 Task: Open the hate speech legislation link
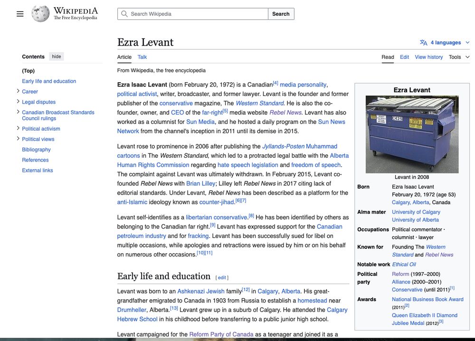point(247,165)
